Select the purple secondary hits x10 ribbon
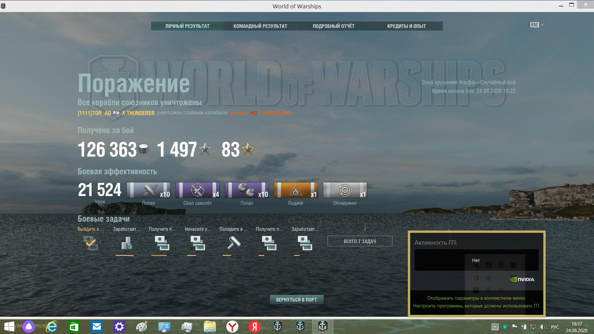Image resolution: width=594 pixels, height=334 pixels. (x=247, y=190)
